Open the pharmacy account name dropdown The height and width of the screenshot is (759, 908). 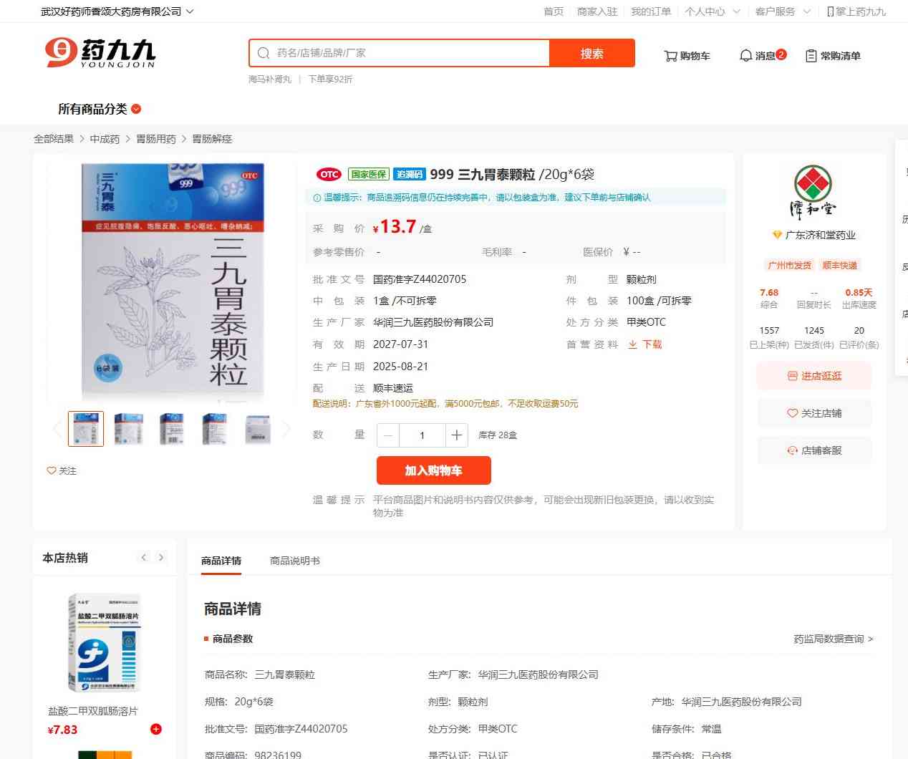pyautogui.click(x=117, y=11)
